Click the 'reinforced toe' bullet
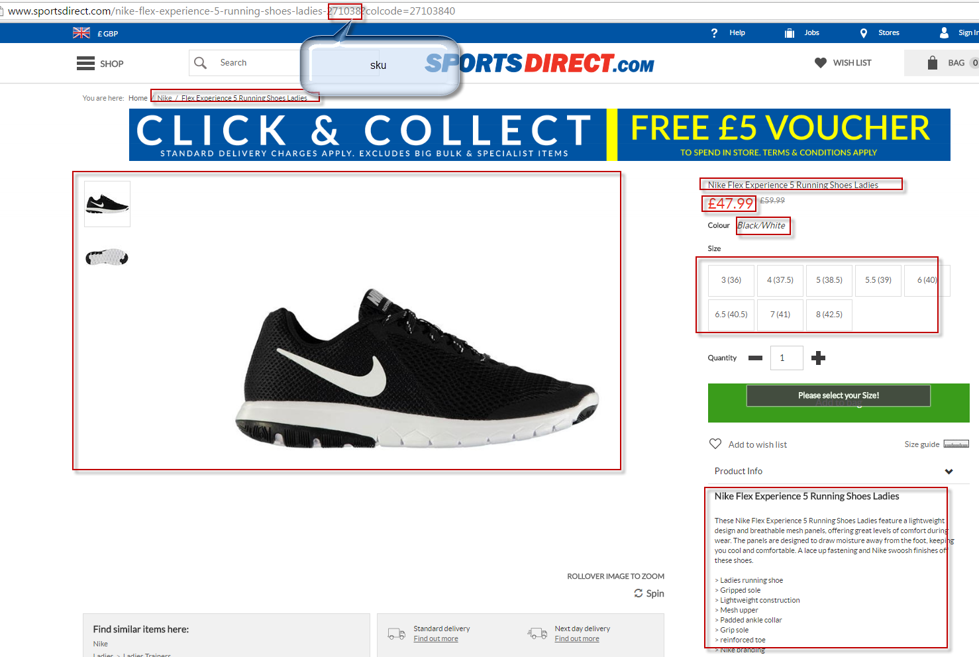Viewport: 979px width, 657px height. (741, 640)
